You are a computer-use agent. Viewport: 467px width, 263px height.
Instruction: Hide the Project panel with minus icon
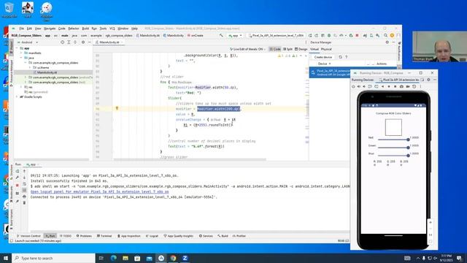pos(89,42)
